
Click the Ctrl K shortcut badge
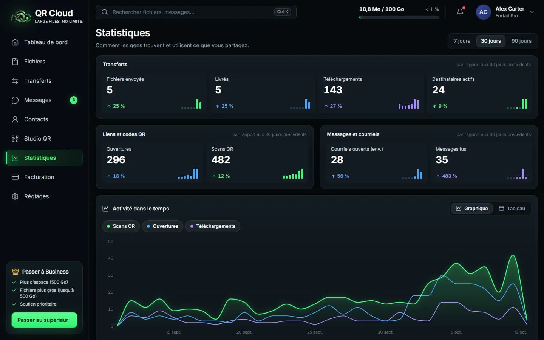(282, 12)
